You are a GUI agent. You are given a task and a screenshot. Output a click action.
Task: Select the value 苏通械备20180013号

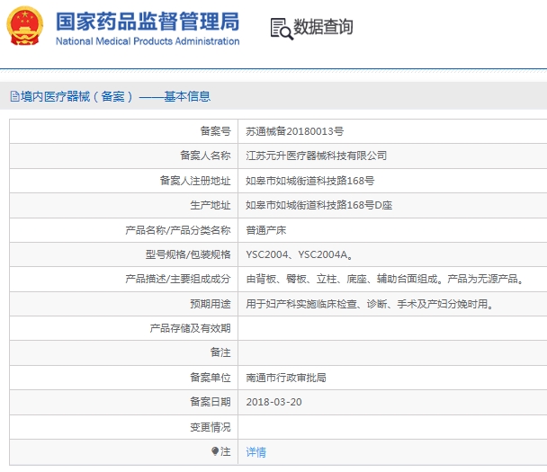(x=295, y=131)
